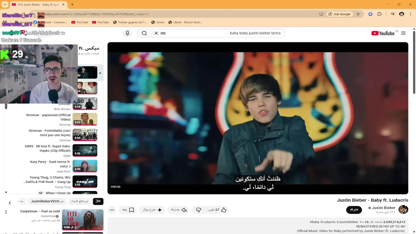Click the Ask Google button in address bar
Image resolution: width=416 pixels, height=234 pixels.
(339, 14)
